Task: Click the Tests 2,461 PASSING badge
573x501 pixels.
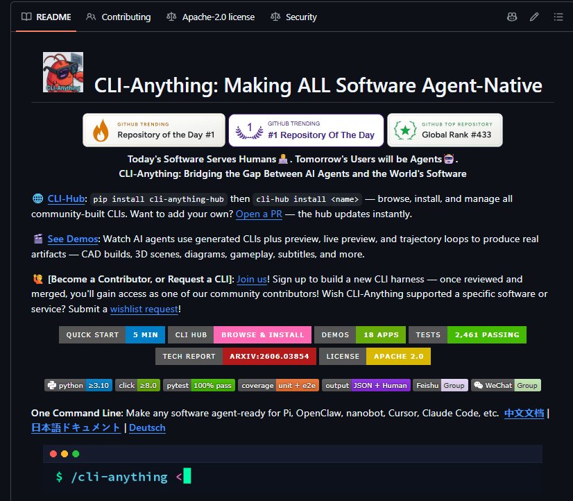Action: click(x=468, y=334)
